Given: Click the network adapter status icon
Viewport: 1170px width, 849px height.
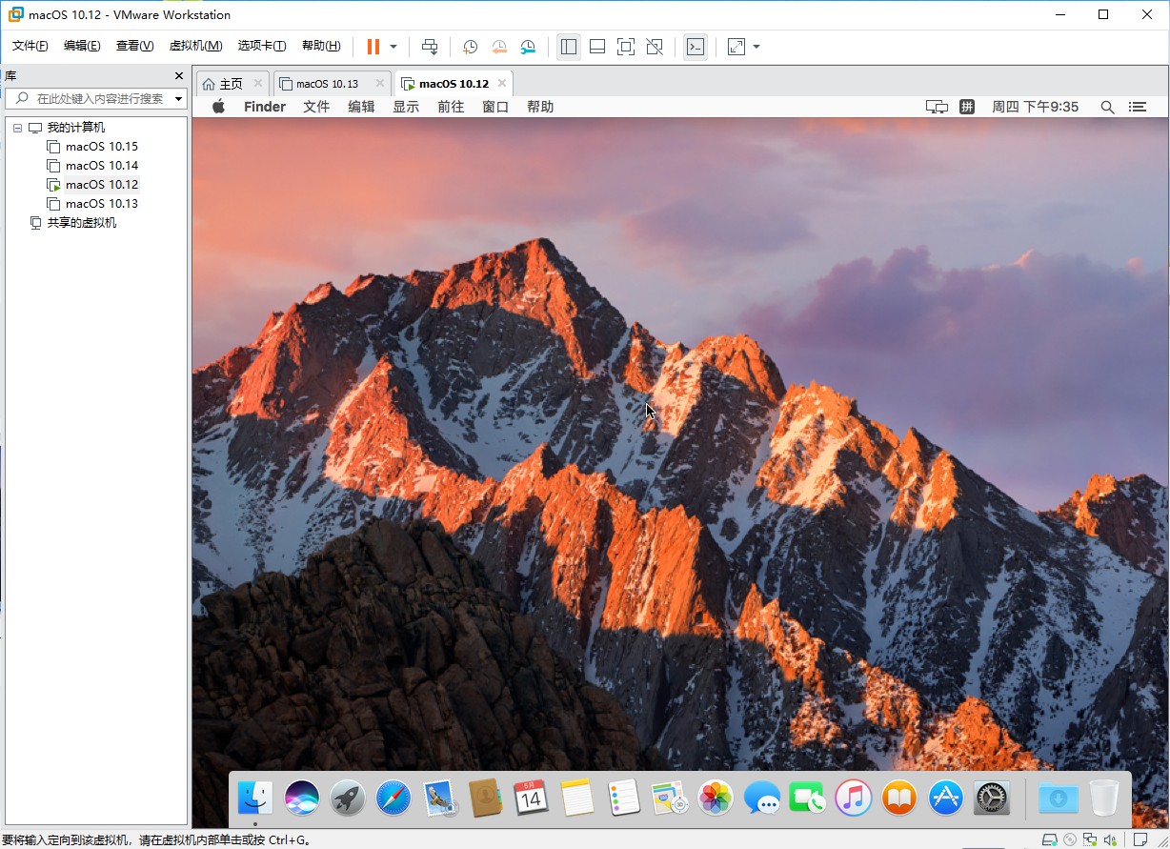Looking at the screenshot, I should [1089, 839].
